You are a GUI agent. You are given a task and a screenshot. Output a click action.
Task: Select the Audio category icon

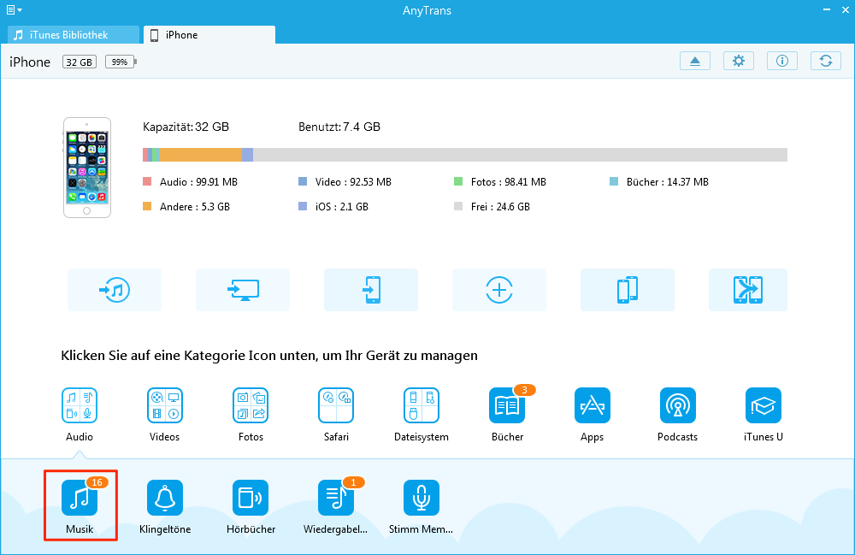coord(80,405)
